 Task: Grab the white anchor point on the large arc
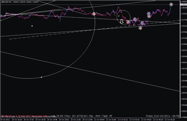point(41,77)
